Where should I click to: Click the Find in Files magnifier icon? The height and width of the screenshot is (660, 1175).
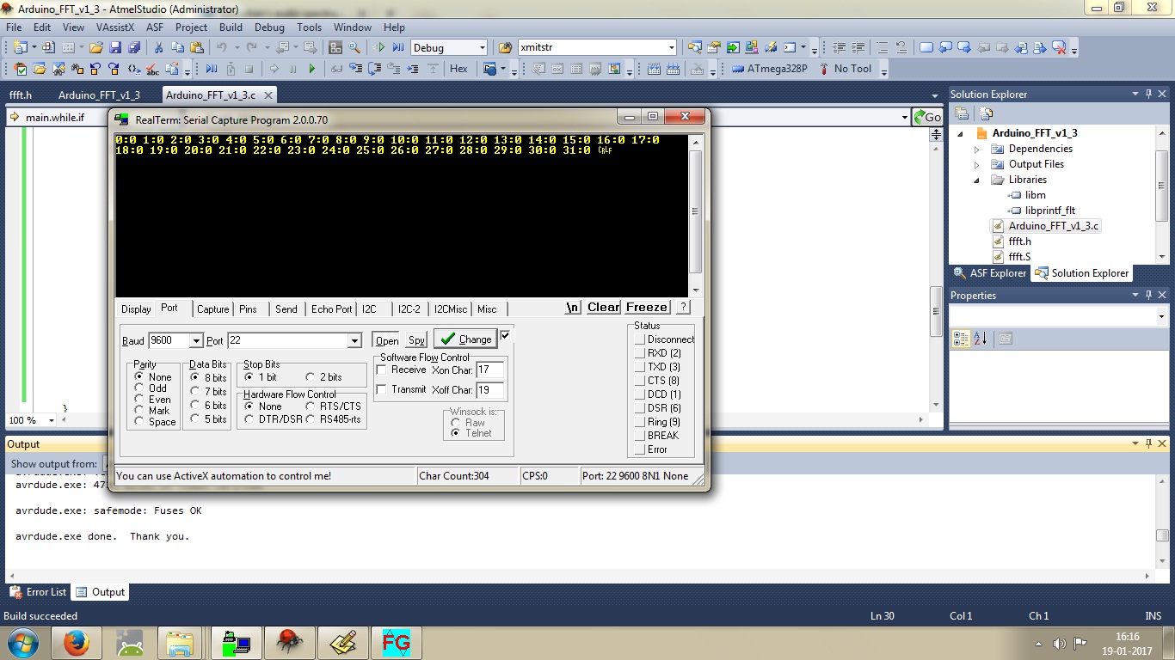[x=505, y=47]
